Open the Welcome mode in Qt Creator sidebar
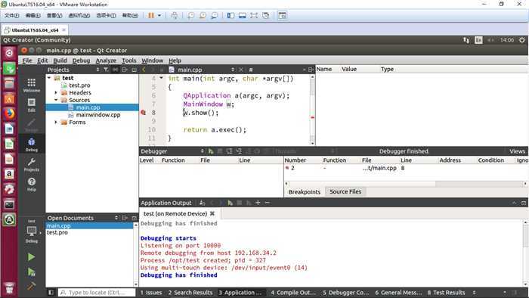Screen dimensions: 529x298 32,85
